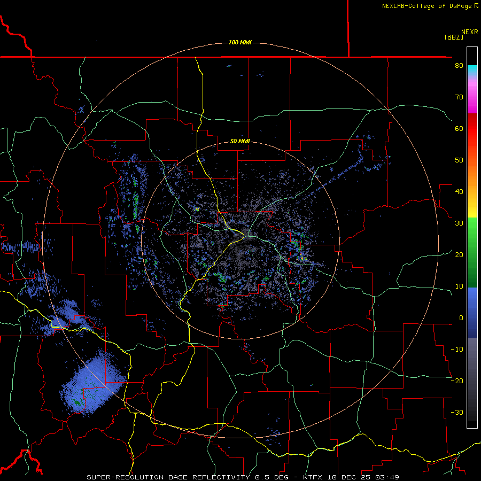Click the cyan top segment of color bar
The width and height of the screenshot is (481, 481).
[472, 69]
